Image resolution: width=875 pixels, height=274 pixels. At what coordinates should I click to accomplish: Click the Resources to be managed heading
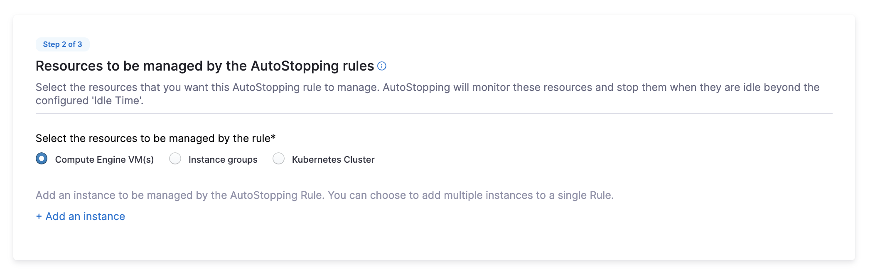(204, 66)
